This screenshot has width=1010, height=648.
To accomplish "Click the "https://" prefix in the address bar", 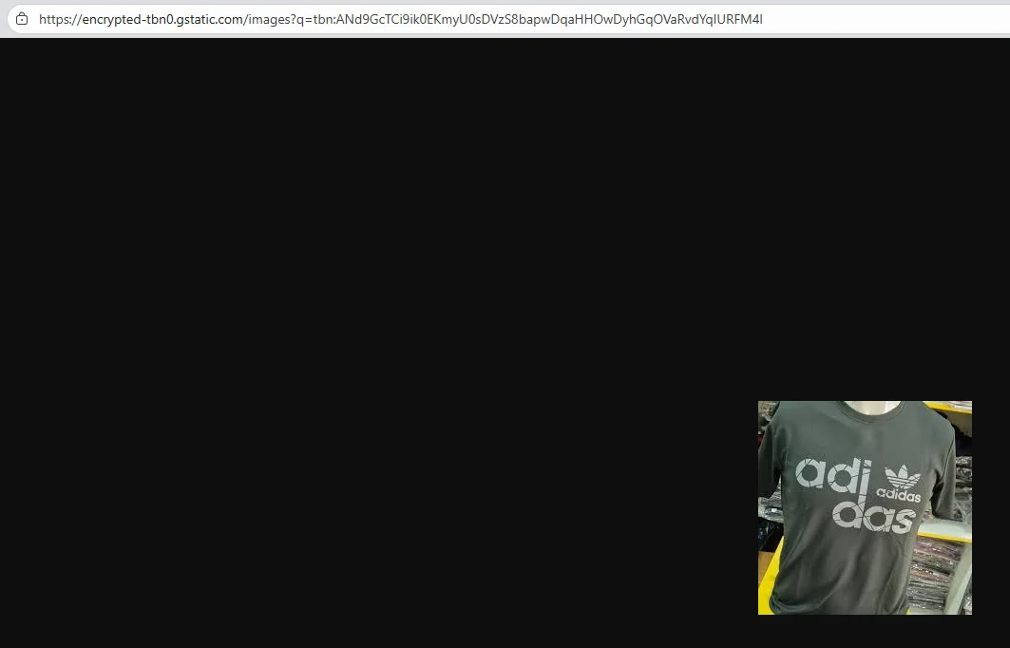I will coord(59,19).
